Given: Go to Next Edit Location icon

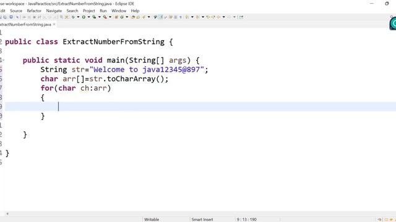Looking at the screenshot, I should (x=213, y=17).
